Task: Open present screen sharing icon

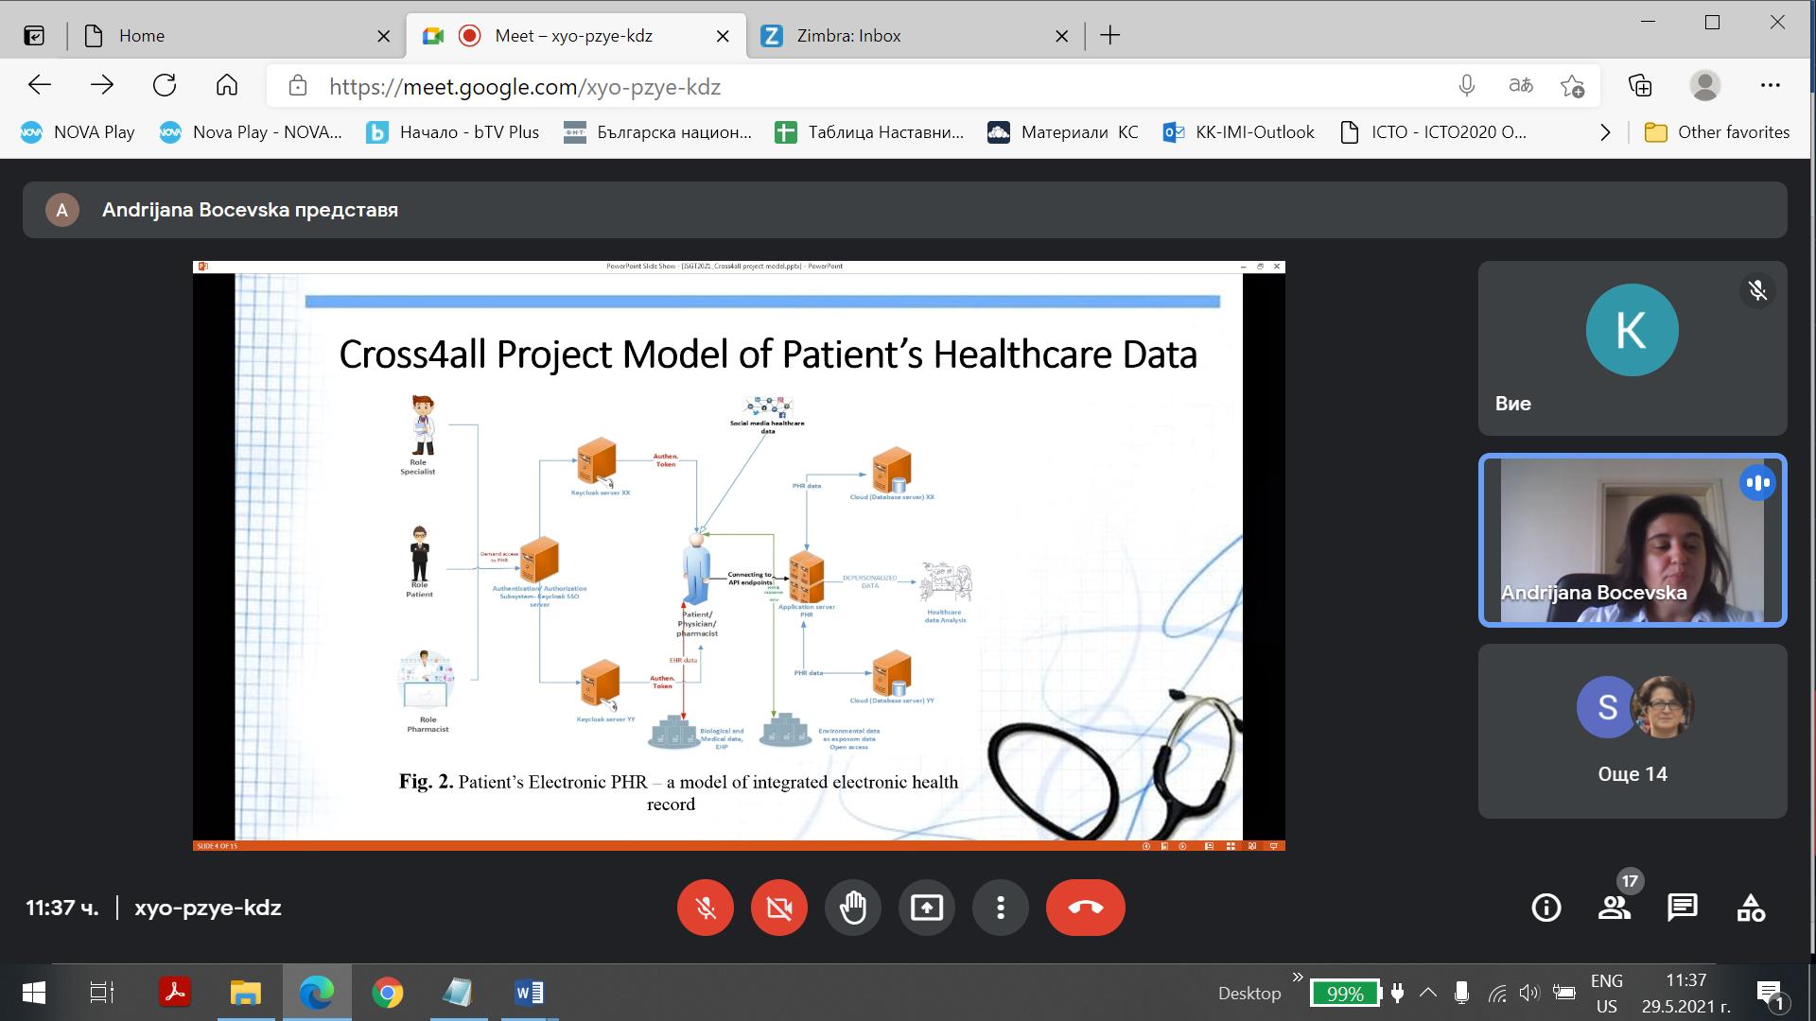Action: tap(925, 907)
